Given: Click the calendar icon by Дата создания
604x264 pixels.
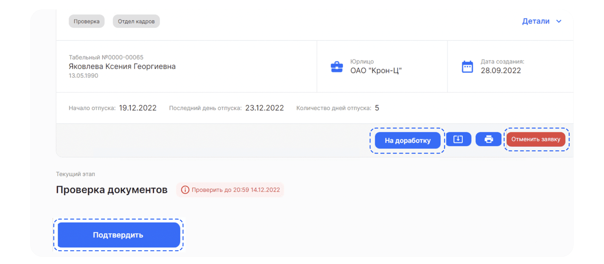Looking at the screenshot, I should click(x=467, y=67).
